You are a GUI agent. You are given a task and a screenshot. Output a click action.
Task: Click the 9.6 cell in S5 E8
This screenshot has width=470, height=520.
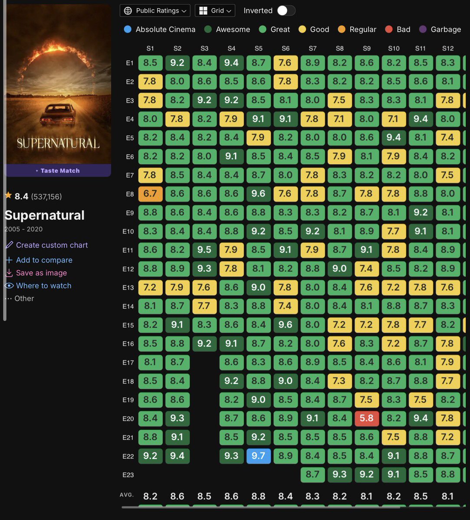click(x=258, y=194)
